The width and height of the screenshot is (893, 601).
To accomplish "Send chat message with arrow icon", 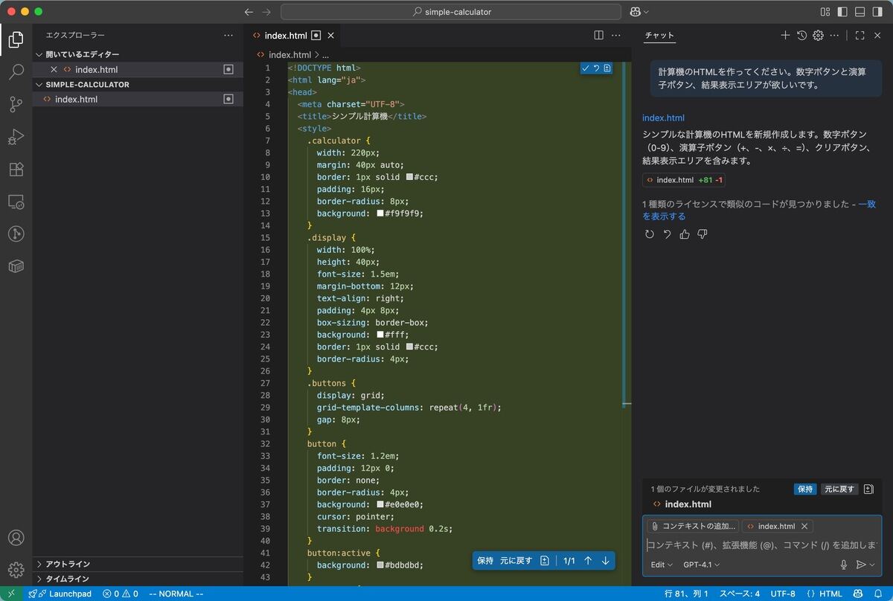I will (x=860, y=565).
